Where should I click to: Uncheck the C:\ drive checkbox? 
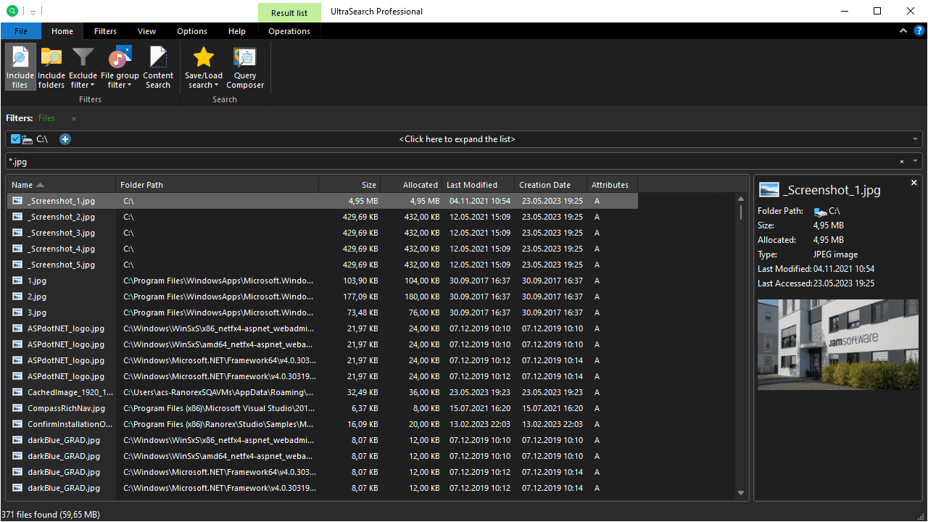[16, 139]
